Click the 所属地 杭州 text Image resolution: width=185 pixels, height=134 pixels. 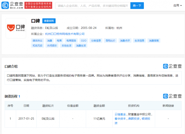click(x=114, y=28)
